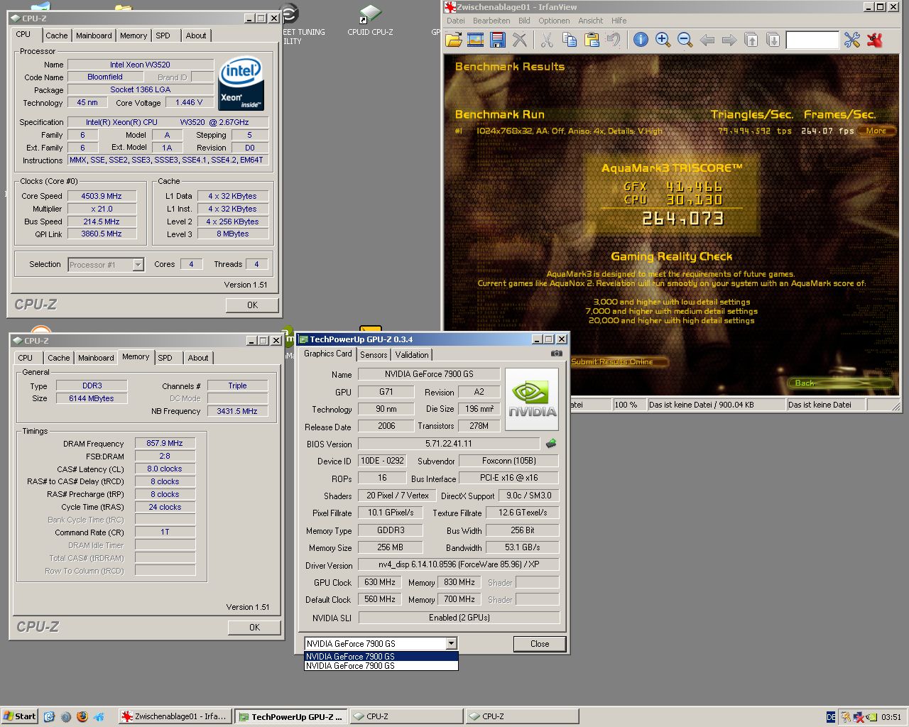
Task: Click the previous image left arrow icon
Action: tap(707, 40)
